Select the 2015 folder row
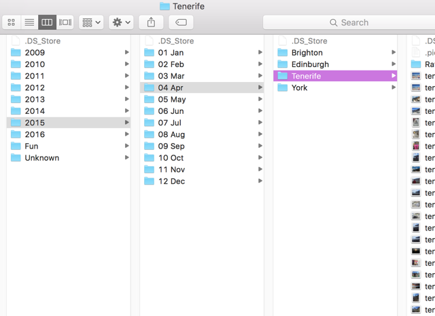Image resolution: width=435 pixels, height=316 pixels. [x=69, y=123]
